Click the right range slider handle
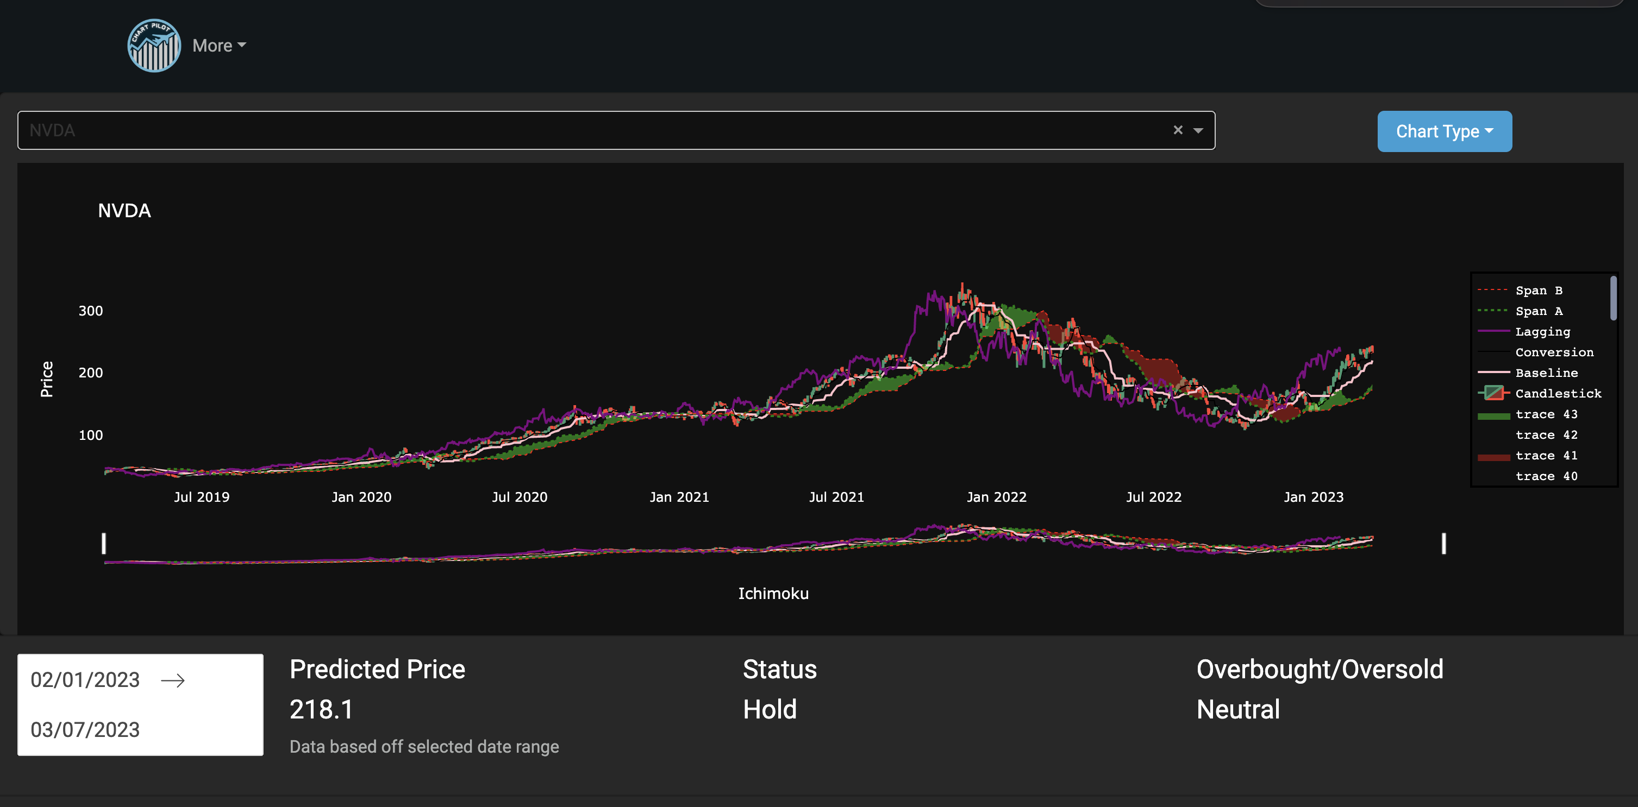Image resolution: width=1638 pixels, height=807 pixels. [1443, 543]
